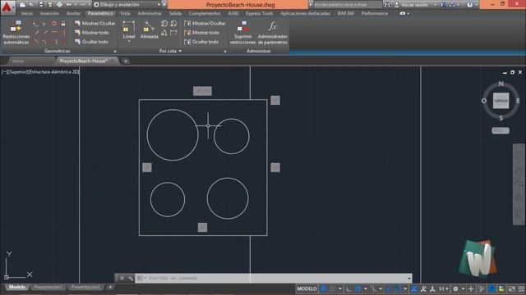Image resolution: width=526 pixels, height=295 pixels.
Task: Toggle grid display in status bar
Action: tap(323, 288)
